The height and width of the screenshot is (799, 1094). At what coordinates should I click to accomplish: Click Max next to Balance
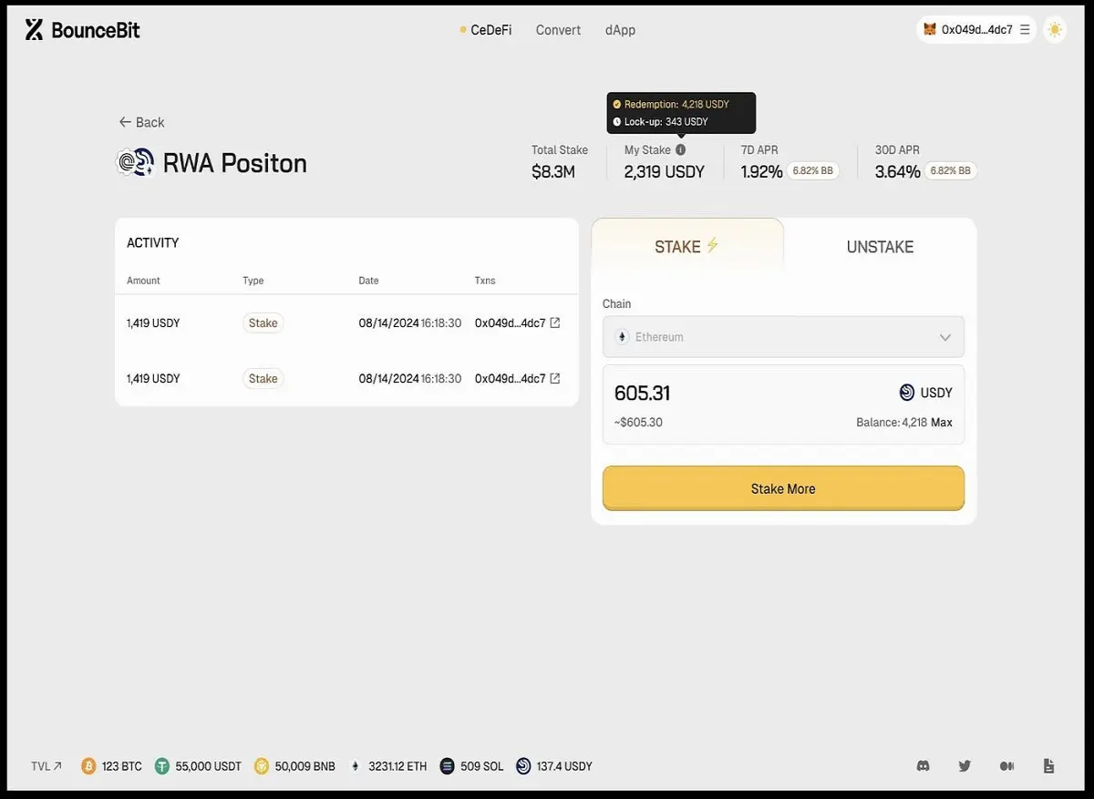tap(942, 423)
